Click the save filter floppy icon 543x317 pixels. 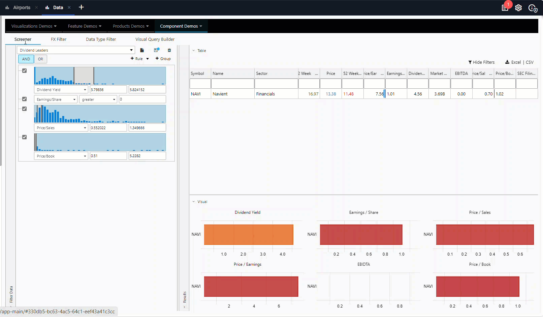pyautogui.click(x=156, y=50)
